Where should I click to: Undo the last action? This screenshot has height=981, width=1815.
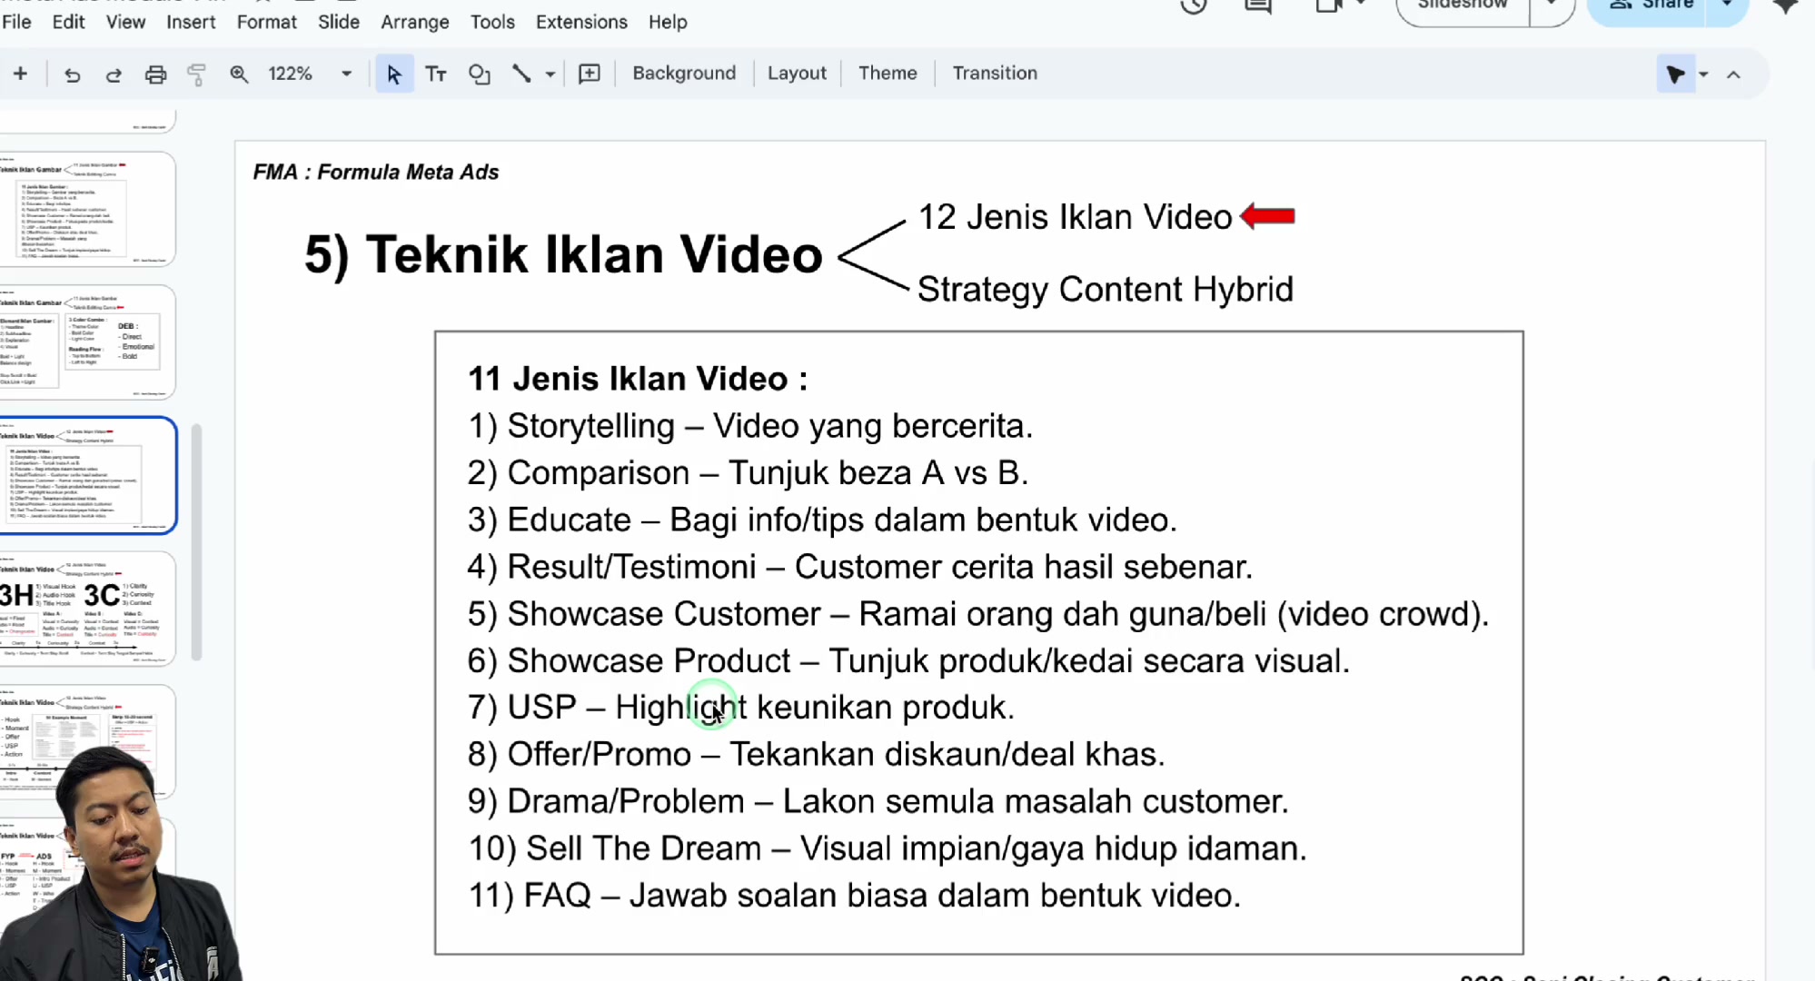73,74
